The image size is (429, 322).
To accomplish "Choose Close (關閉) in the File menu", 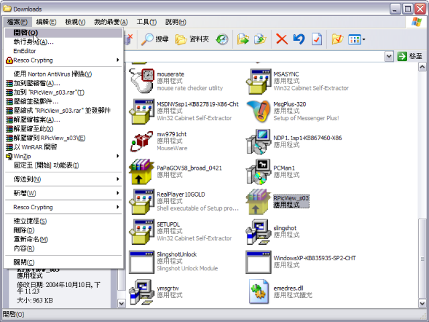I will [x=64, y=262].
